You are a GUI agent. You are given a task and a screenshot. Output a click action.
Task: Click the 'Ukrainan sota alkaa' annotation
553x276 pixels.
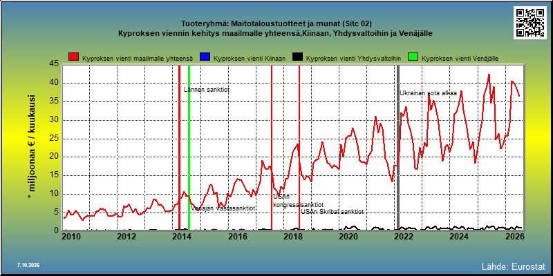click(x=428, y=93)
